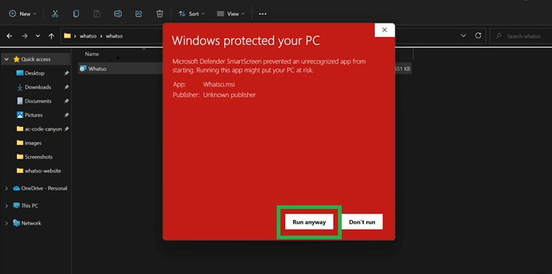Image resolution: width=552 pixels, height=274 pixels.
Task: Click the Rename icon in toolbar
Action: click(x=117, y=14)
